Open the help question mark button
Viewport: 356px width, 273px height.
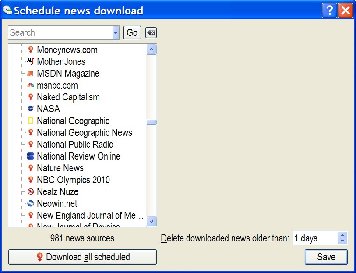(329, 10)
